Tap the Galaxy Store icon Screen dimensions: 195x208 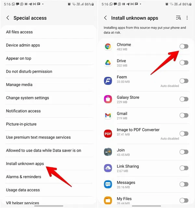pyautogui.click(x=108, y=99)
